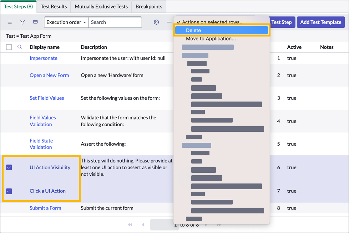Open the Mutually Exclusive Tests tab
349x233 pixels.
(101, 6)
